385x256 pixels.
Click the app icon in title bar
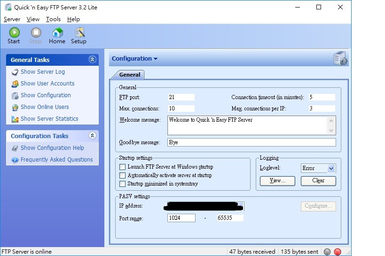pyautogui.click(x=8, y=7)
